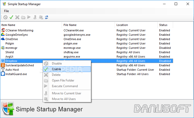Open the File menu
Image resolution: width=194 pixels, height=118 pixels.
click(6, 11)
